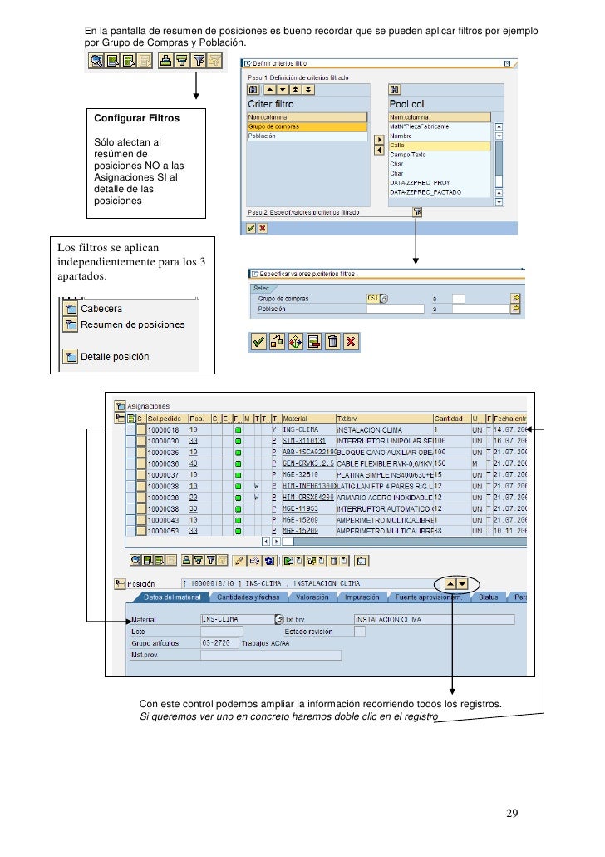This screenshot has width=605, height=857.
Task: Collapse the Asignaciones panel
Action: 121,406
